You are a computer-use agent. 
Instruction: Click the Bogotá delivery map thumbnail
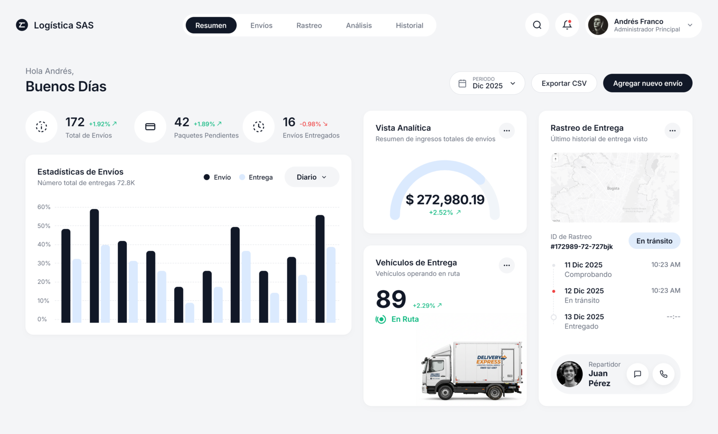[615, 187]
